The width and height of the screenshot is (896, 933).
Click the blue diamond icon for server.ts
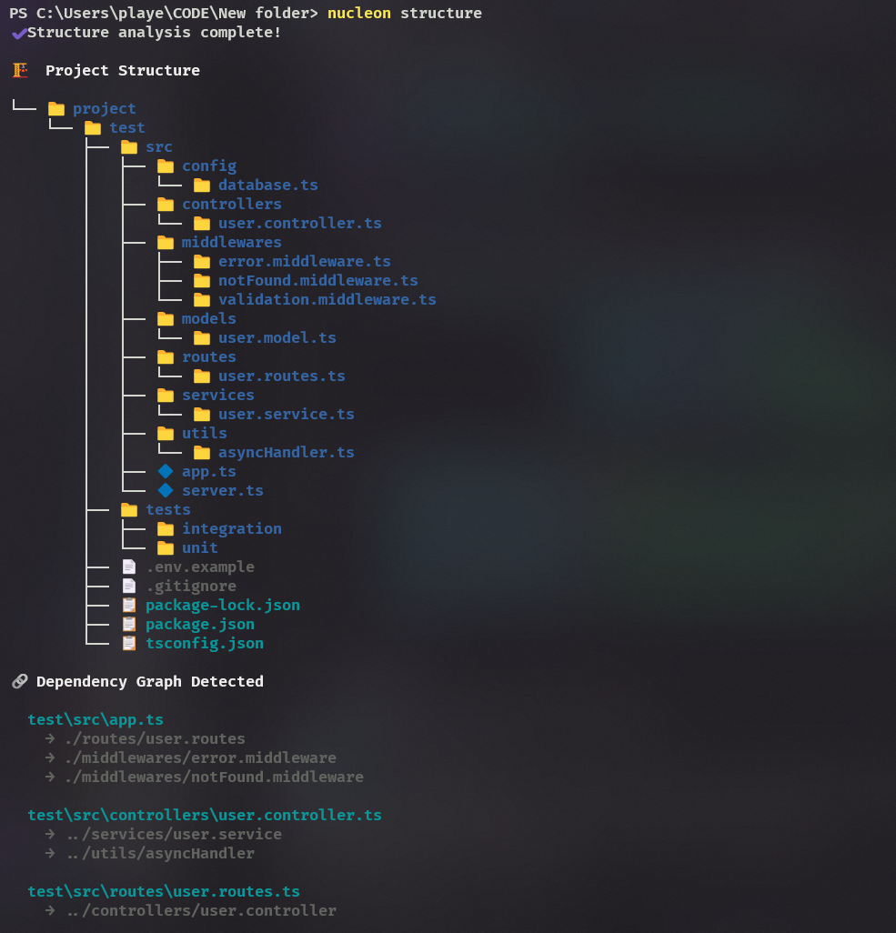[x=166, y=490]
